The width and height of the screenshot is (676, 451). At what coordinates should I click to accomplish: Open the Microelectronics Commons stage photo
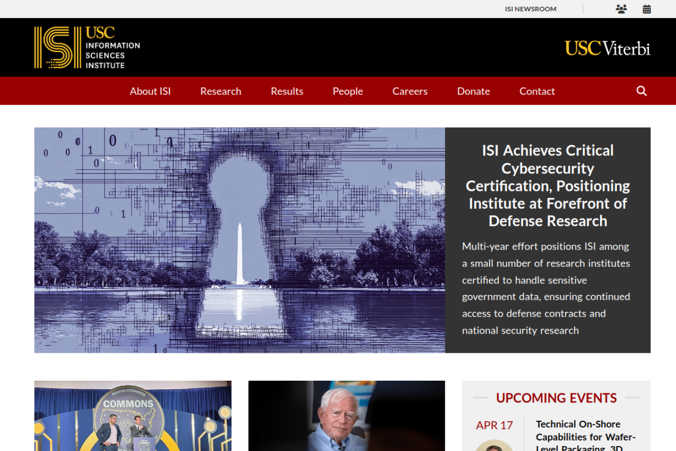point(133,416)
